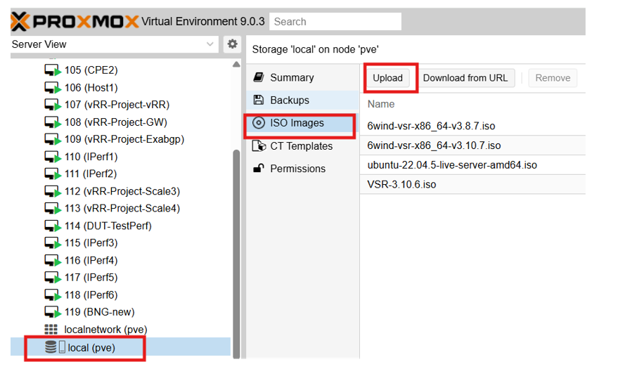Viewport: 620px width, 376px height.
Task: Select 6wind-vsr-x86_64-v3.10.7.iso row
Action: pos(472,145)
